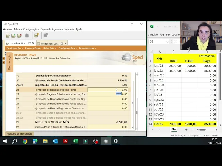Select row 20 Imposto de Renda Devido em Meses Ant
Screen dimensions: 222x166
tap(73, 80)
